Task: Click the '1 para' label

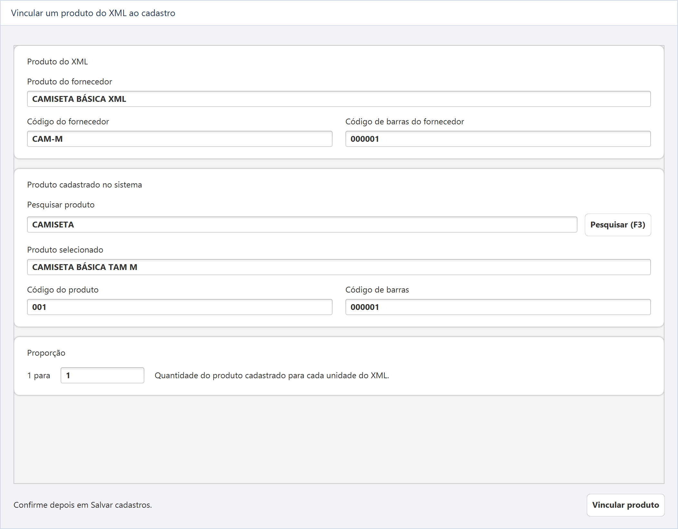Action: (x=39, y=376)
